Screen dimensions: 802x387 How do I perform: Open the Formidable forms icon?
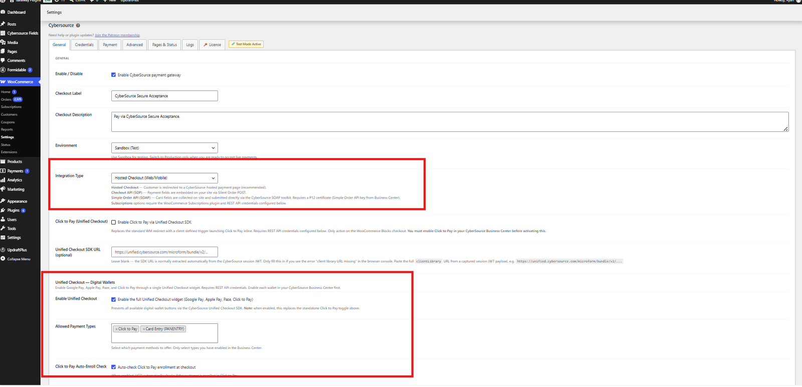pyautogui.click(x=3, y=70)
